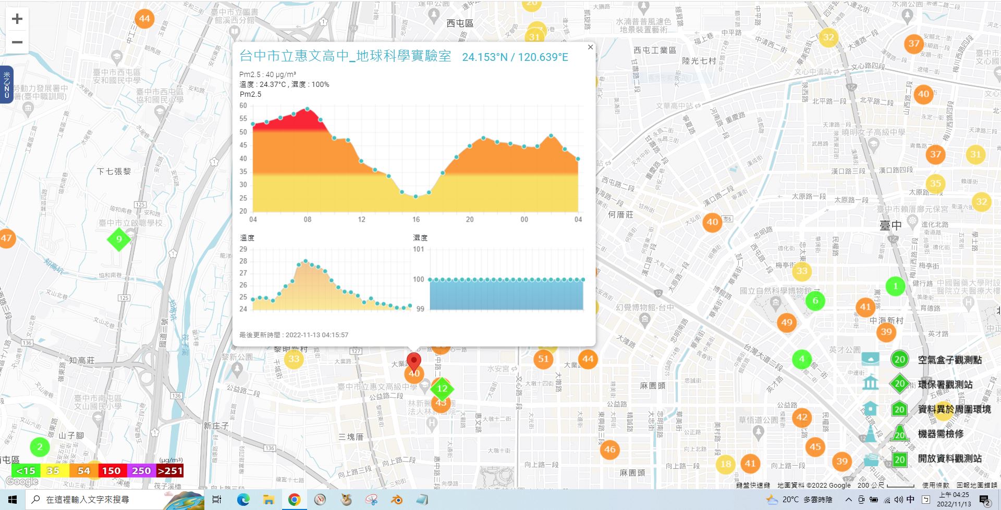1001x510 pixels.
Task: Click the red location pin under the popup
Action: 414,362
